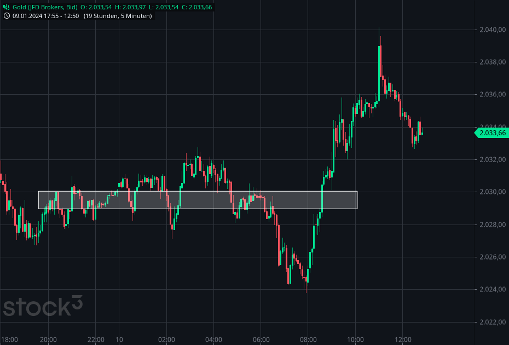Select the green current price tag 2.033,66

click(490, 133)
